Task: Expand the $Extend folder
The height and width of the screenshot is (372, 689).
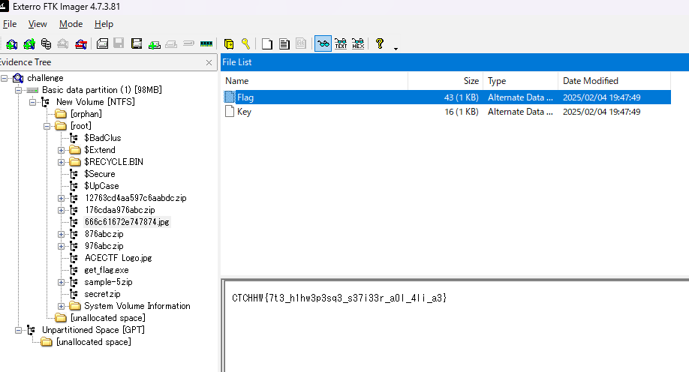Action: 61,150
